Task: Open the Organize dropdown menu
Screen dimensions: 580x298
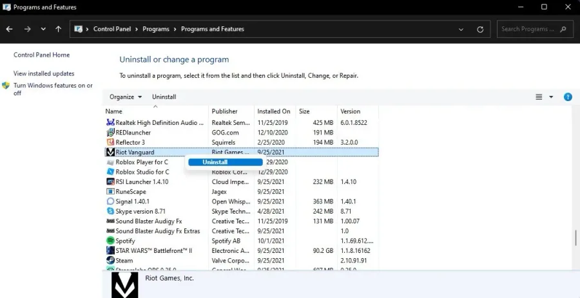Action: [126, 97]
